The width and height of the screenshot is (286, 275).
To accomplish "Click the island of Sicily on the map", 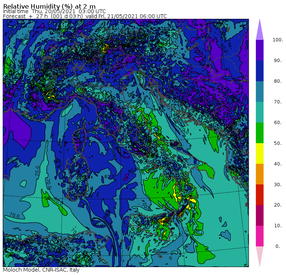I will point(151,226).
